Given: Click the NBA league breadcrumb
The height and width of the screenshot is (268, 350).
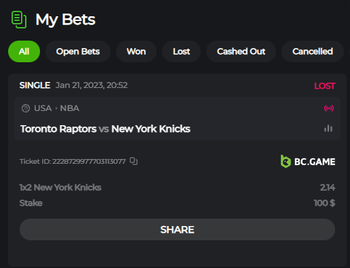Looking at the screenshot, I should click(x=70, y=108).
